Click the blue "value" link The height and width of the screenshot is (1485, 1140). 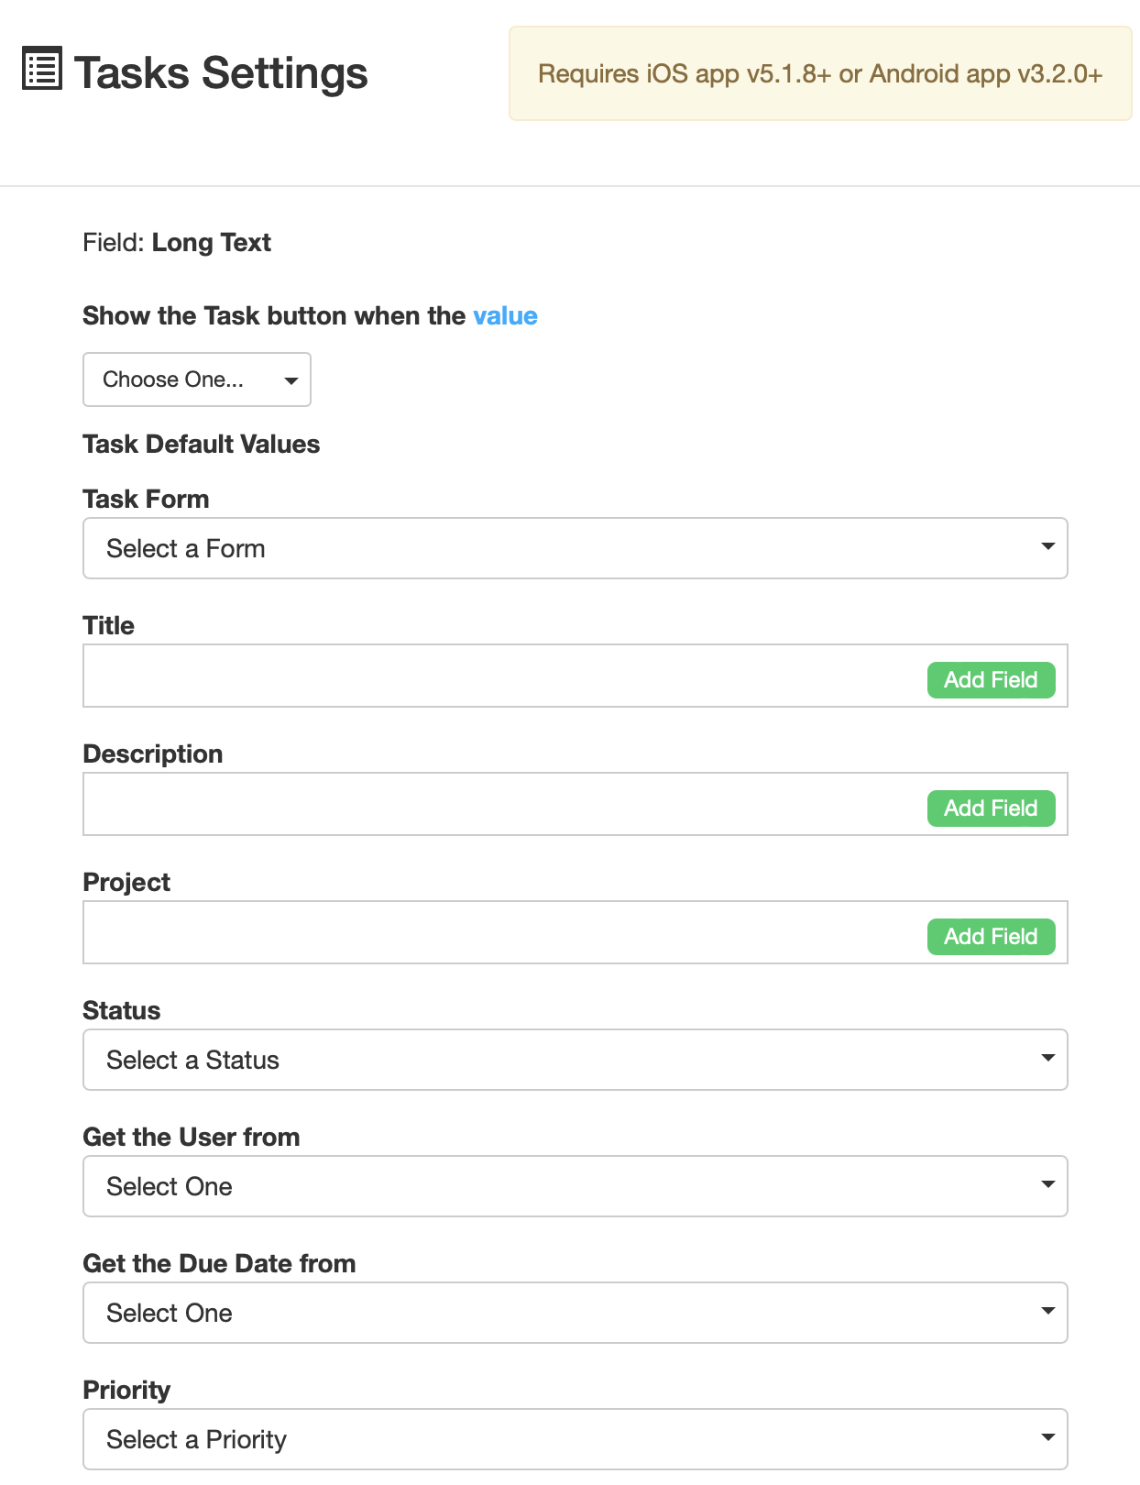pos(505,315)
